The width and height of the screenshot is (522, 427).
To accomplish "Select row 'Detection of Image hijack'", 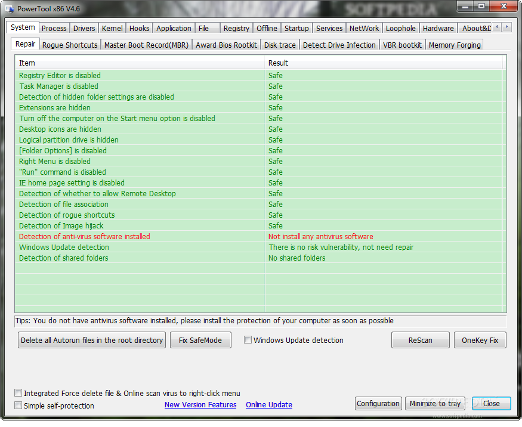I will 259,225.
